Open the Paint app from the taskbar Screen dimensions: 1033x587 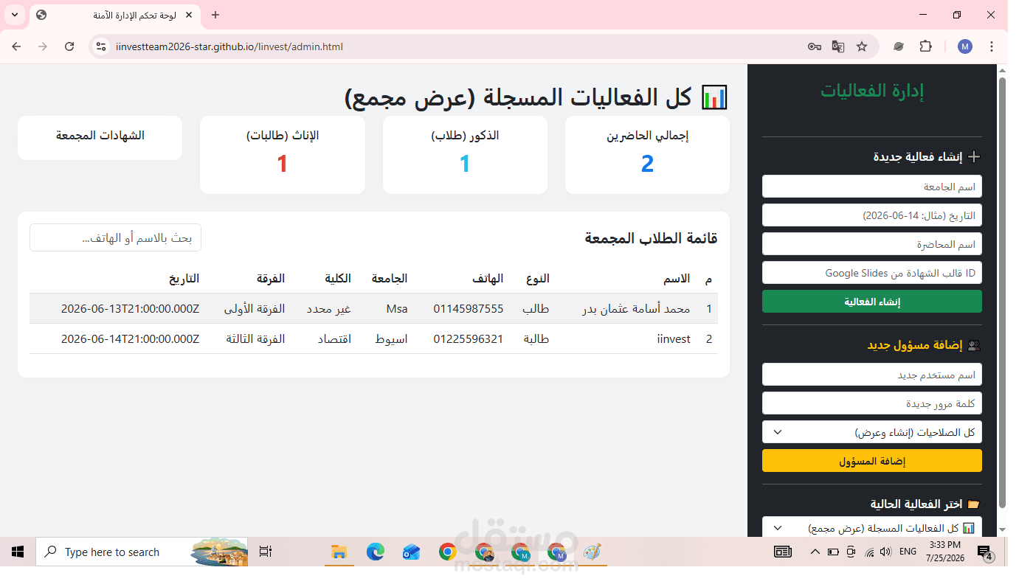coord(592,552)
